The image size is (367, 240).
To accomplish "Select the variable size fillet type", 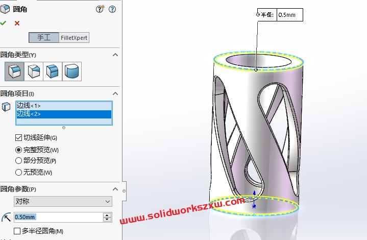I will pyautogui.click(x=34, y=71).
